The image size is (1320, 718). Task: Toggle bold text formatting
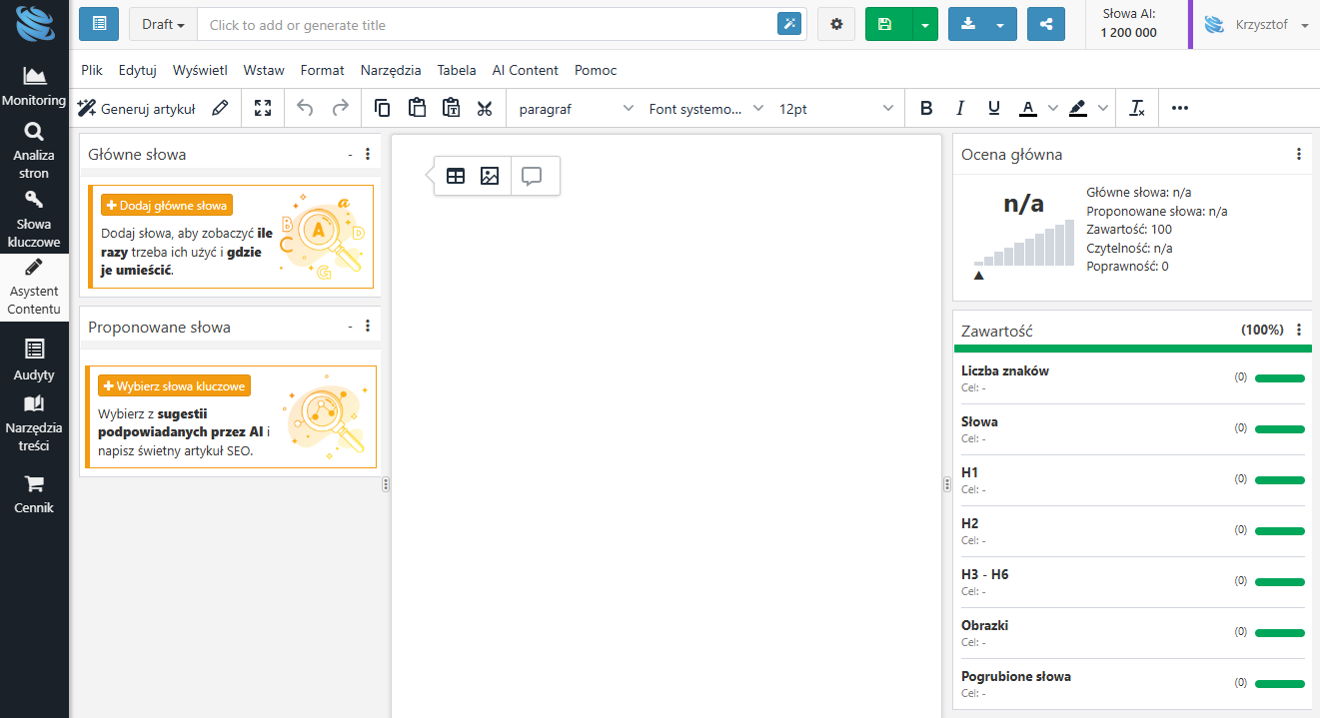click(926, 108)
